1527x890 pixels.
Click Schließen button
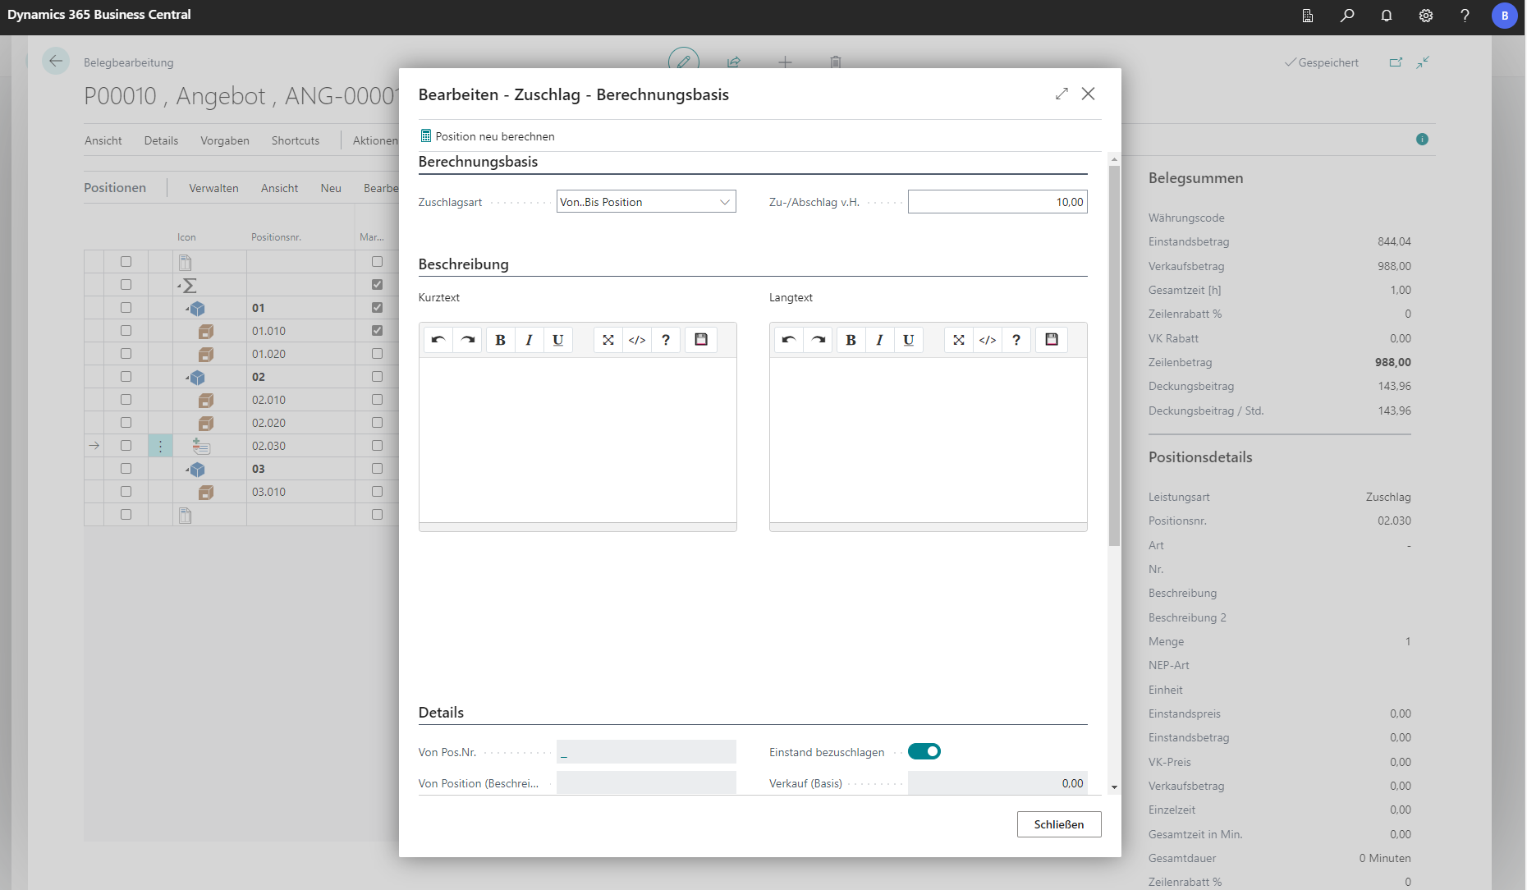point(1058,824)
